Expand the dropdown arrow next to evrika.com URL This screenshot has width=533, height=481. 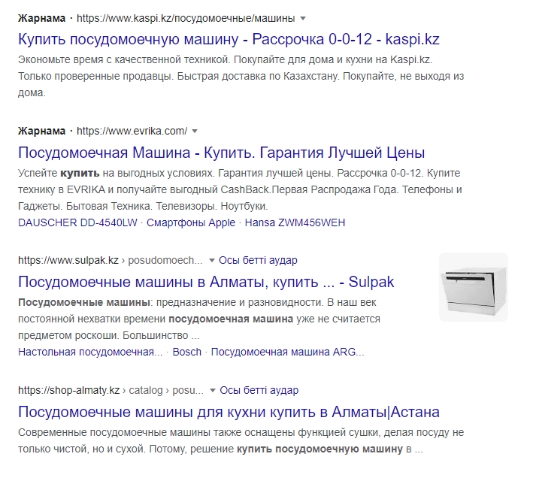(195, 131)
